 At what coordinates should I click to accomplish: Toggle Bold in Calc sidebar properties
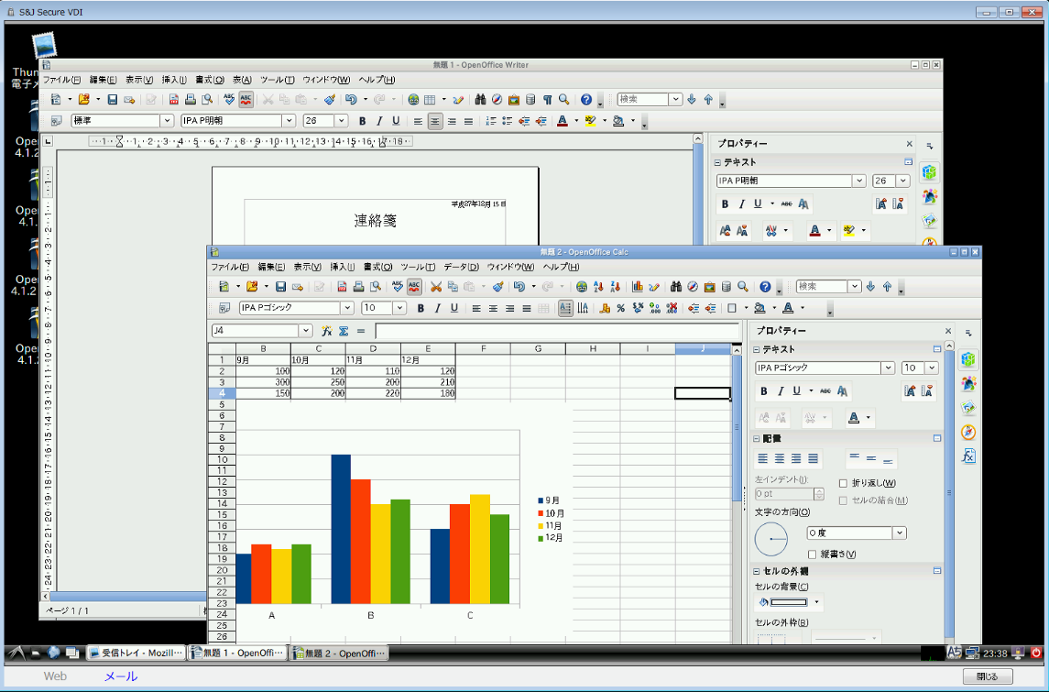pyautogui.click(x=763, y=390)
